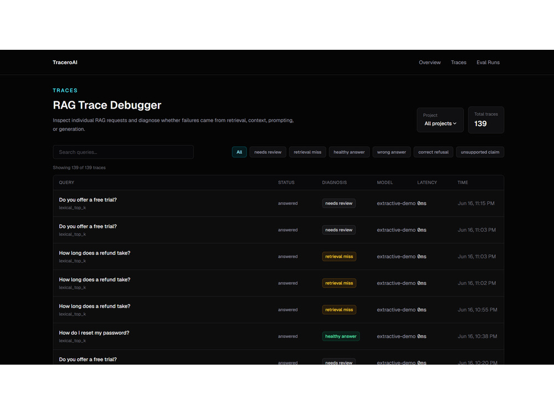This screenshot has width=554, height=415.
Task: Filter by needs review chip
Action: click(268, 152)
